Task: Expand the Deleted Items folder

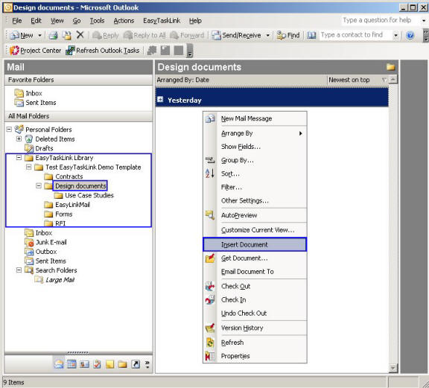Action: click(19, 139)
